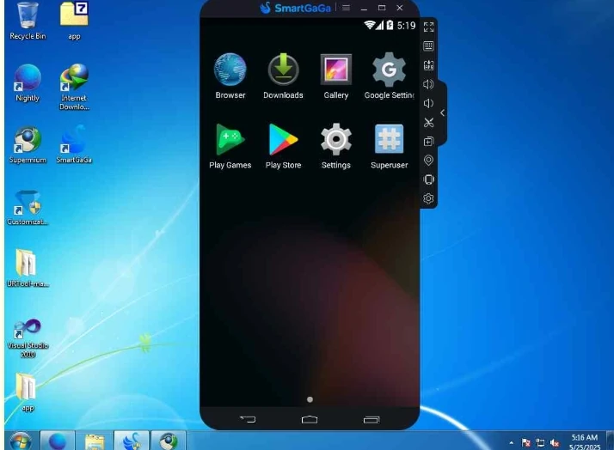Viewport: 614px width, 450px height.
Task: Open the SmartGaGa hamburger menu
Action: tap(346, 8)
